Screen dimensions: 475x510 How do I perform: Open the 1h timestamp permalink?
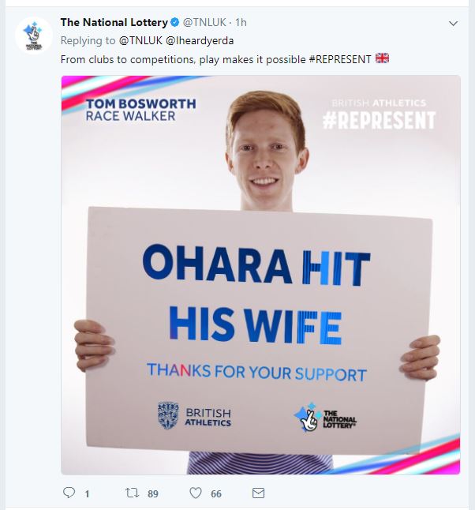[241, 22]
